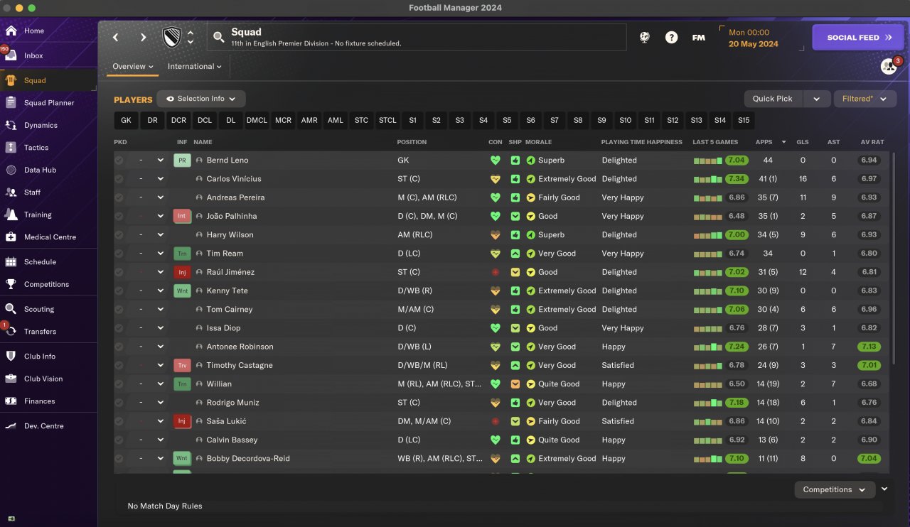910x527 pixels.
Task: Click the injury condition icon for Saša Lukić
Action: coord(496,421)
